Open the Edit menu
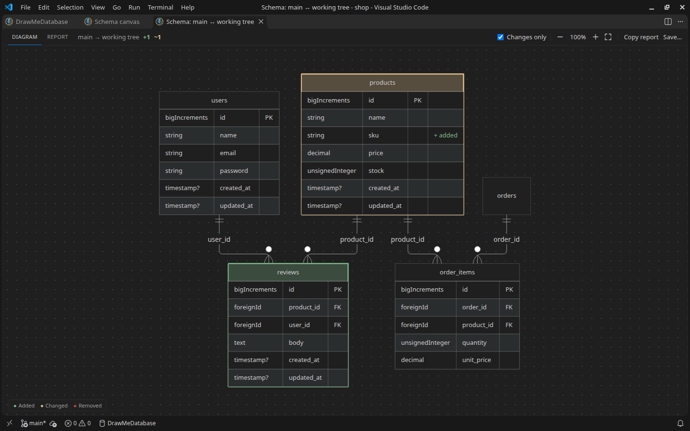The image size is (690, 431). pos(44,7)
